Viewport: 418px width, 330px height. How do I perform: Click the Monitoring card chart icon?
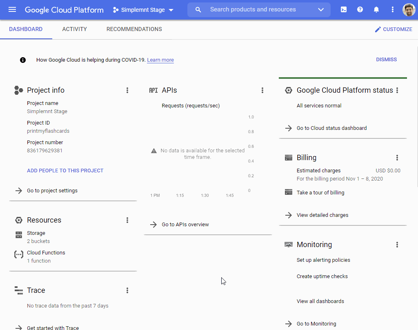click(289, 245)
